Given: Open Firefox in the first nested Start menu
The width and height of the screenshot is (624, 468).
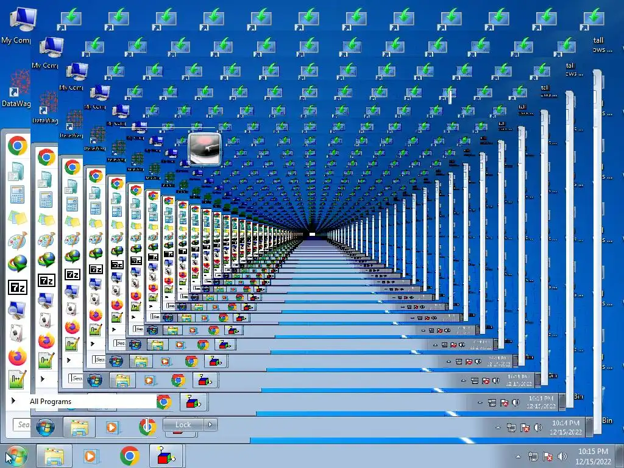Looking at the screenshot, I should click(46, 341).
